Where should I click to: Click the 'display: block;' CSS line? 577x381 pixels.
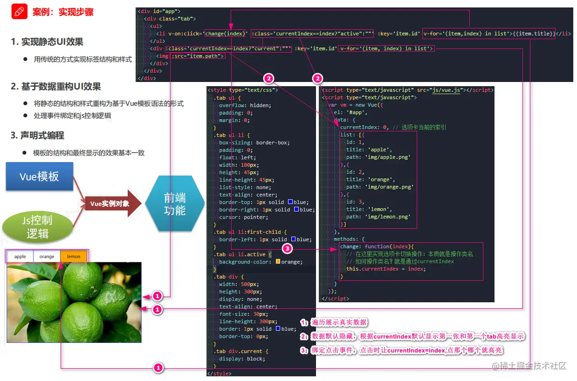coord(242,359)
